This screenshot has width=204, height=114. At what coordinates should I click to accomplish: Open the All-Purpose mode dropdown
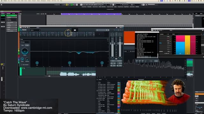click(x=25, y=42)
